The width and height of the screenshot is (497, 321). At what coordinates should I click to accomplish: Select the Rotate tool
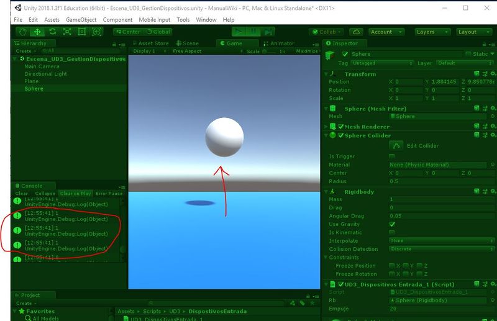point(52,32)
